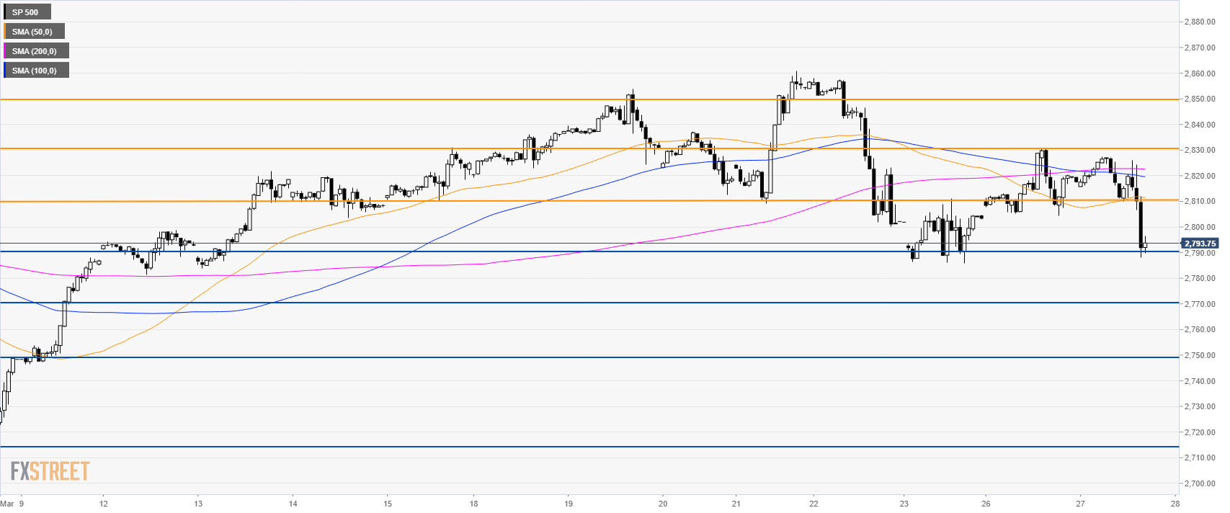Screen dimensions: 1230x513
Task: Click the magenta SMA 200 color marker
Action: coord(4,51)
